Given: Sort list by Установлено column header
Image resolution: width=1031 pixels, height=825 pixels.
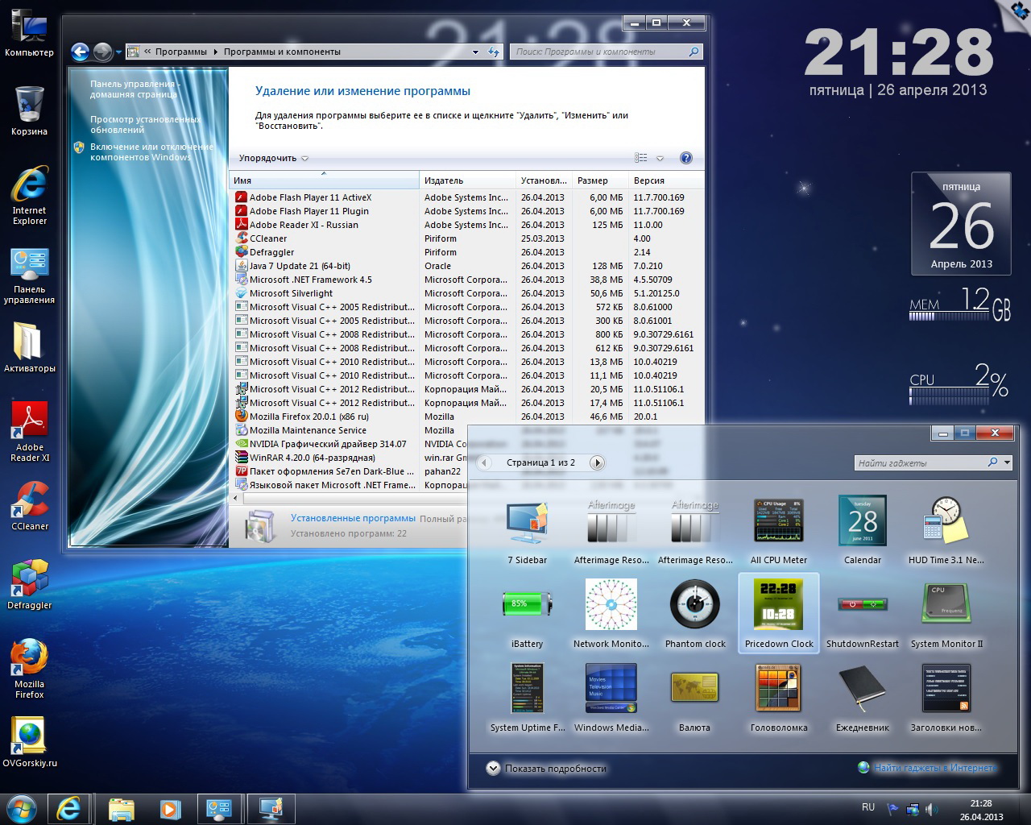Looking at the screenshot, I should point(544,180).
